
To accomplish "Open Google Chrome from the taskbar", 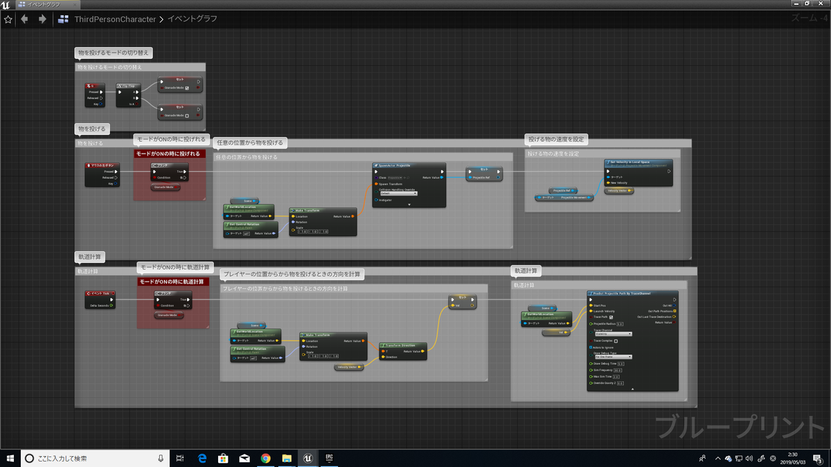I will 266,458.
